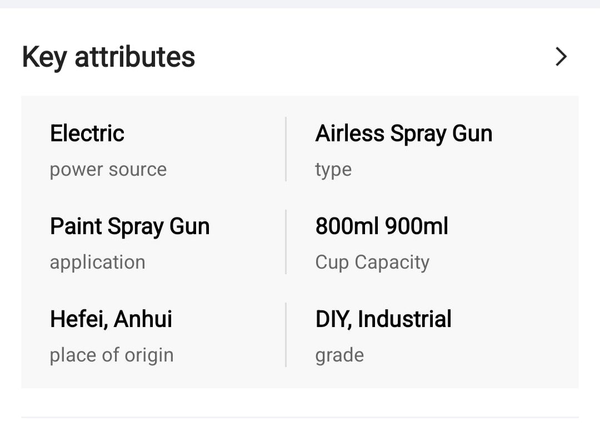
Task: Select the "Airless Spray Gun" type value
Action: pyautogui.click(x=404, y=133)
